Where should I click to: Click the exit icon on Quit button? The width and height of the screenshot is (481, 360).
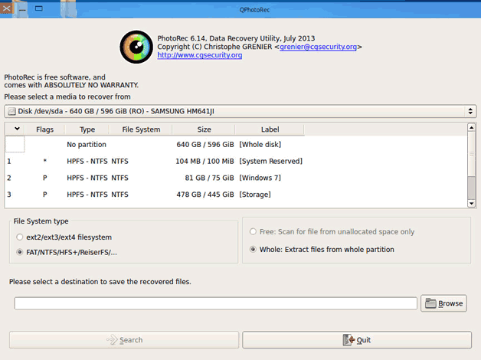pyautogui.click(x=348, y=340)
